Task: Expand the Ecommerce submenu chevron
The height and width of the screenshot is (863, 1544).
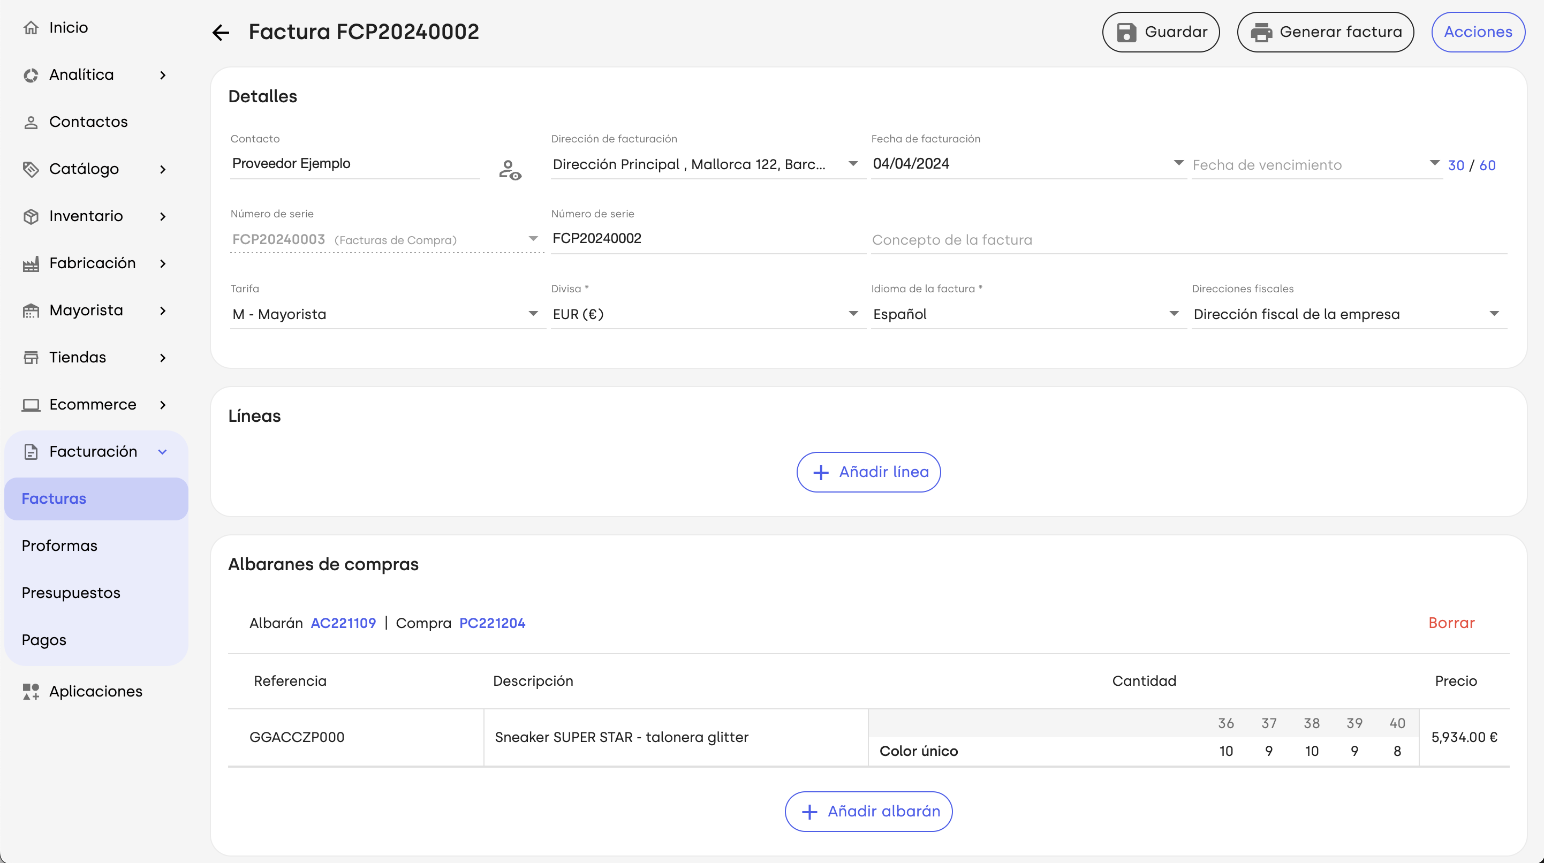Action: [x=163, y=405]
